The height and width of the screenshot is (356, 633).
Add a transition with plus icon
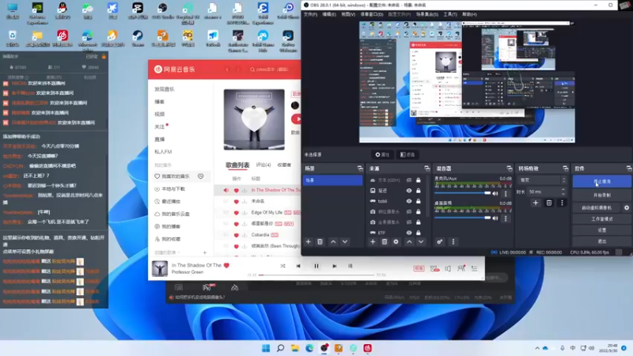pyautogui.click(x=536, y=203)
